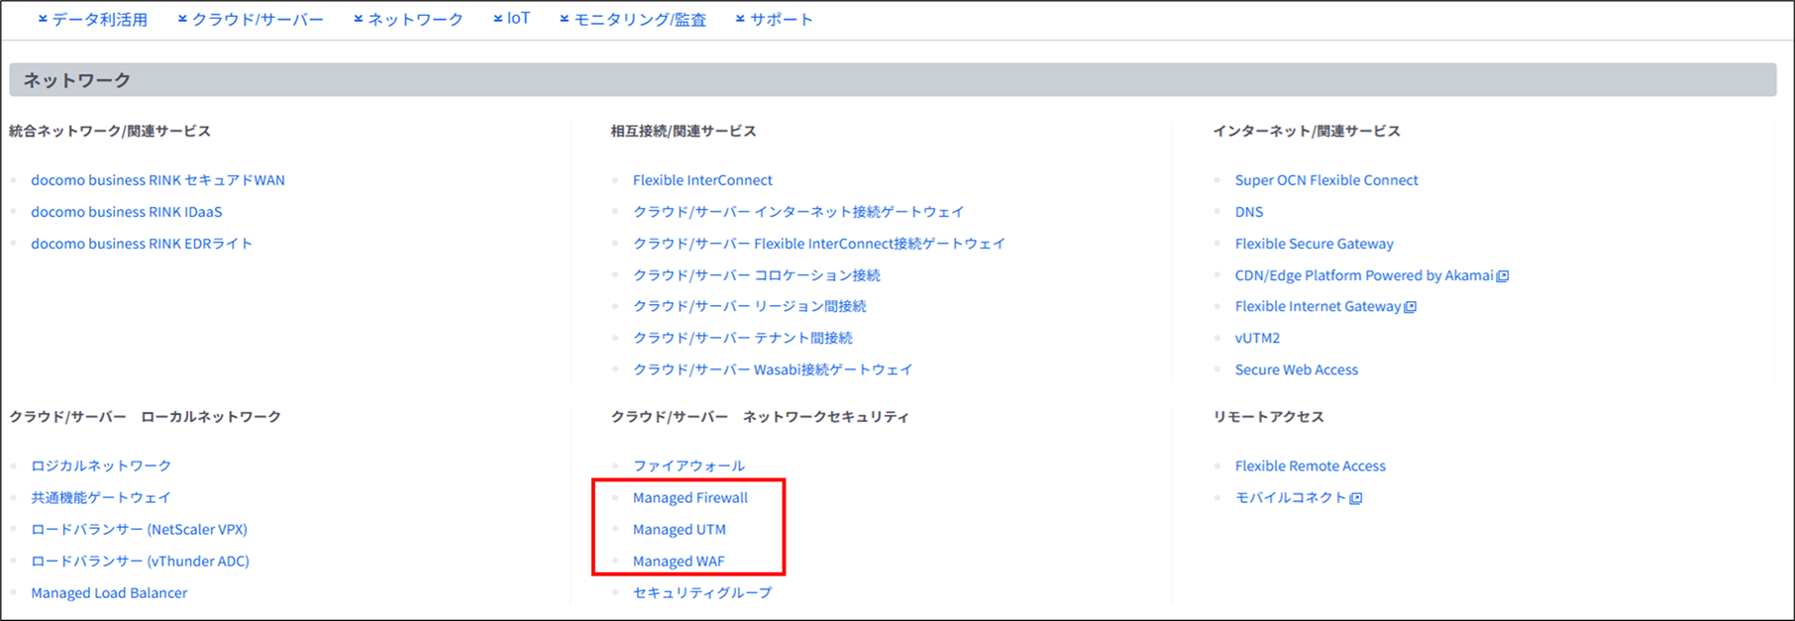
Task: Open クラウド/サーバー リージョン間接続 link
Action: pos(750,306)
